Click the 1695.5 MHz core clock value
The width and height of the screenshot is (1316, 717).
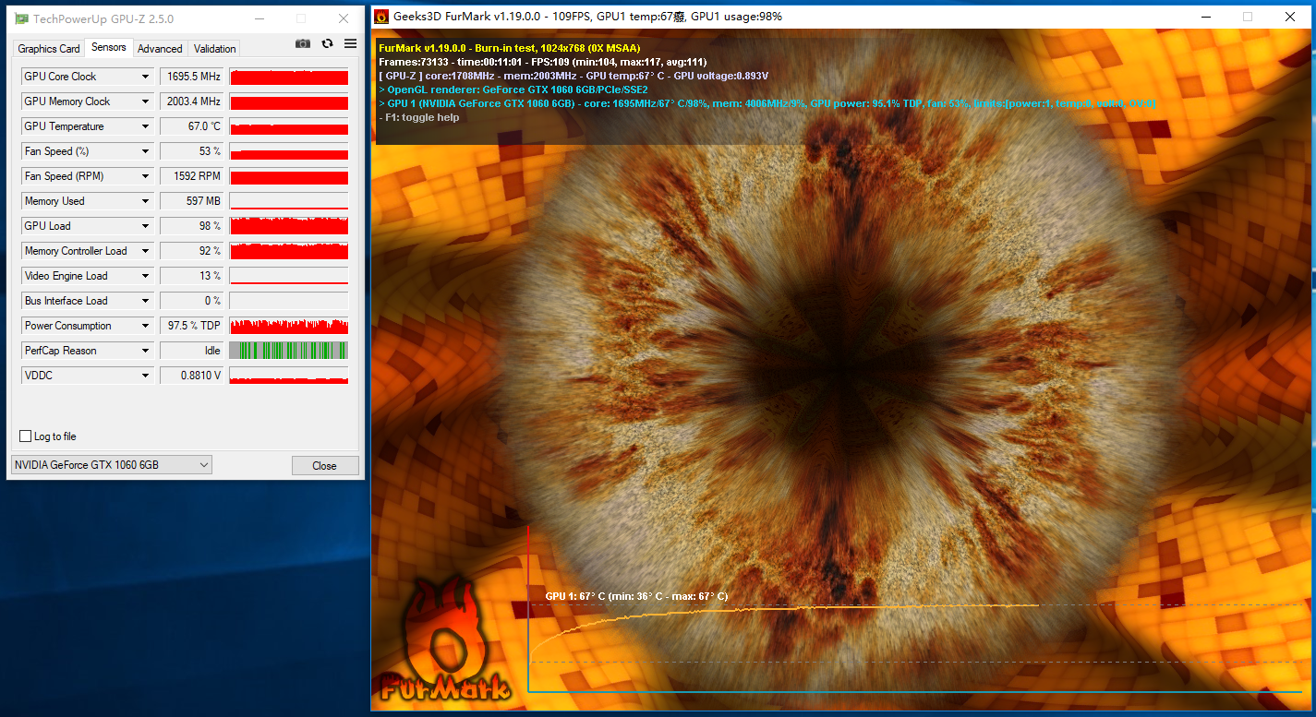coord(192,77)
